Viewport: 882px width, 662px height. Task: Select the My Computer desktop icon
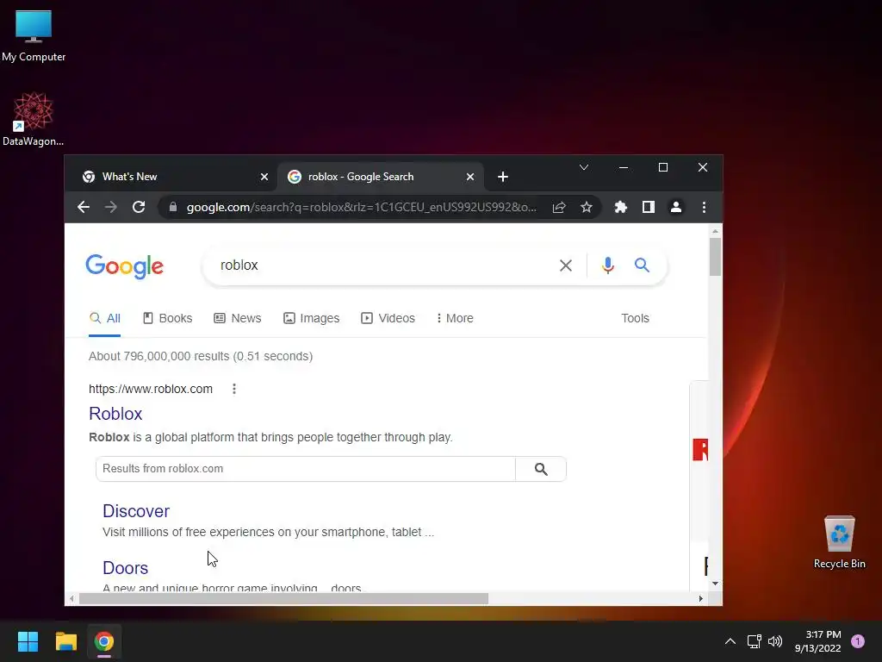coord(34,34)
